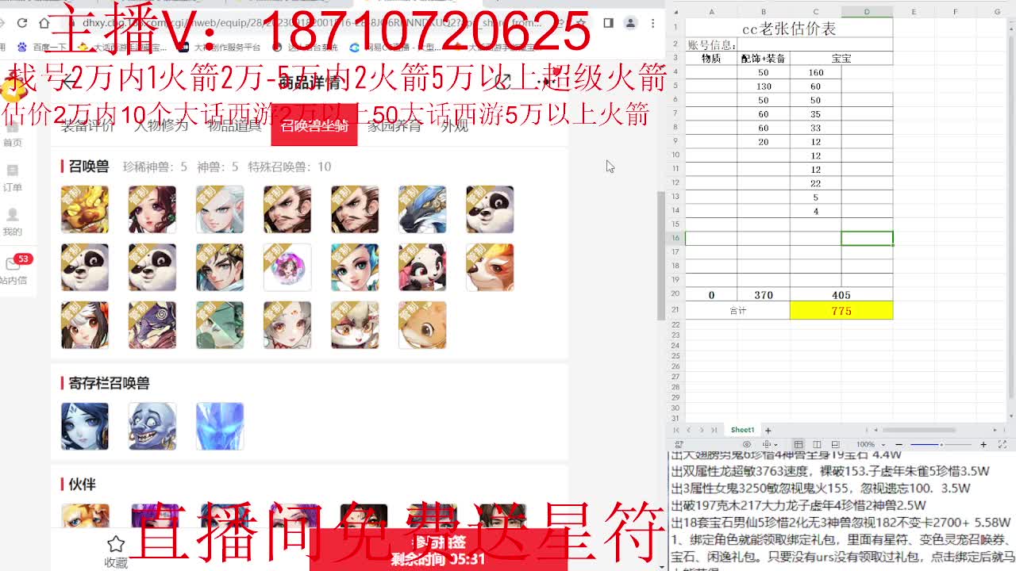The height and width of the screenshot is (571, 1016).
Task: Toggle the browser side panel icon
Action: (608, 23)
